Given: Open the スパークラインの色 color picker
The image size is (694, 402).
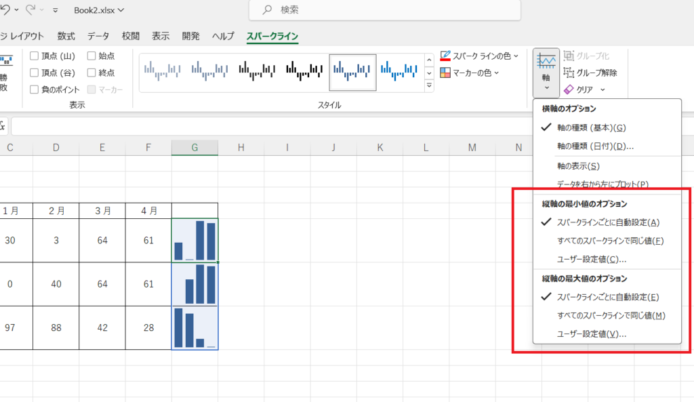Looking at the screenshot, I should coord(479,56).
